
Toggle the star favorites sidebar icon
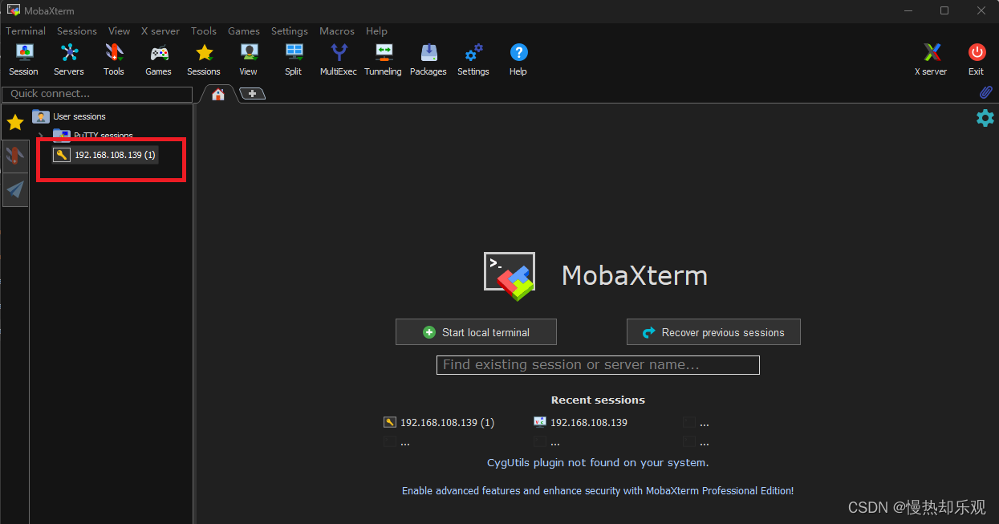(14, 122)
